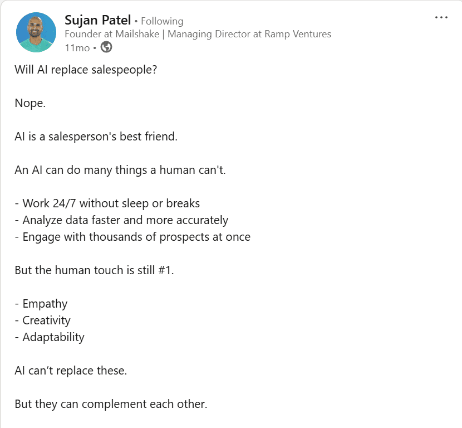The height and width of the screenshot is (428, 462).
Task: Click 'AI can't replace these.' sentence
Action: tap(71, 371)
